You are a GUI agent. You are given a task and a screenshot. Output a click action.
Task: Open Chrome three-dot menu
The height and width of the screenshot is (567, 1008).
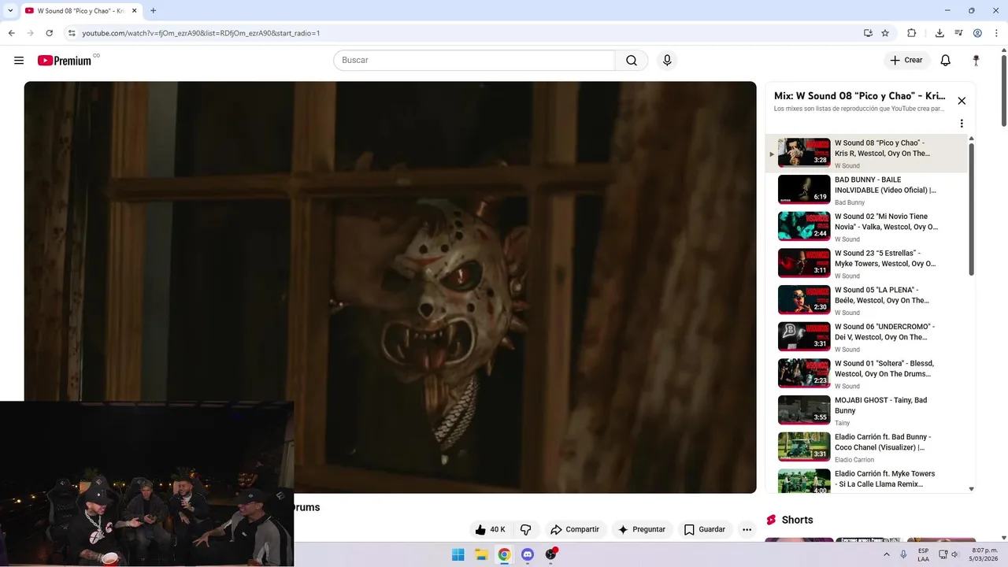[x=996, y=33]
